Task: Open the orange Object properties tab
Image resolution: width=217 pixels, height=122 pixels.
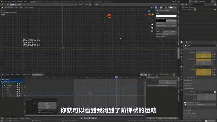Action: [181, 67]
